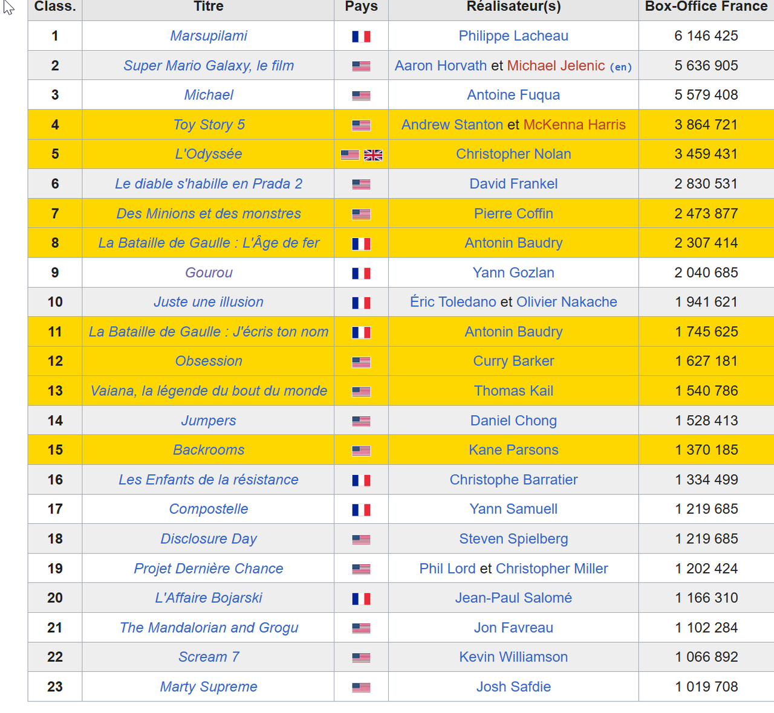
Task: Click the US flag beside Projet Dernière Chance
Action: (361, 570)
